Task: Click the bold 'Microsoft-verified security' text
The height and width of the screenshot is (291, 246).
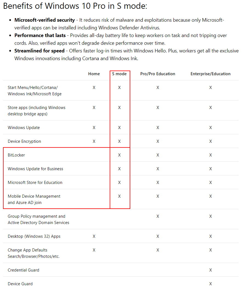Action: (45, 20)
